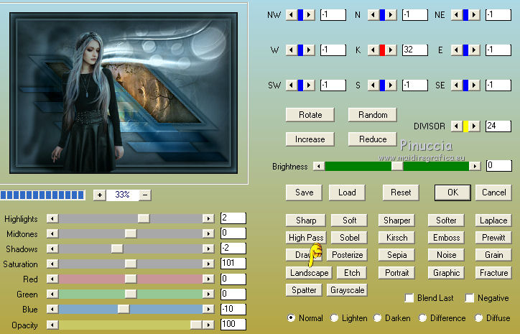The height and width of the screenshot is (334, 520).
Task: Click the zoom in plus button
Action: (x=100, y=195)
